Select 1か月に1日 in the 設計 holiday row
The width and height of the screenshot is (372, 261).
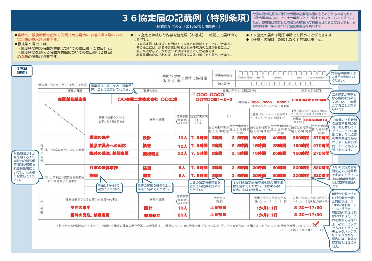coord(267,208)
